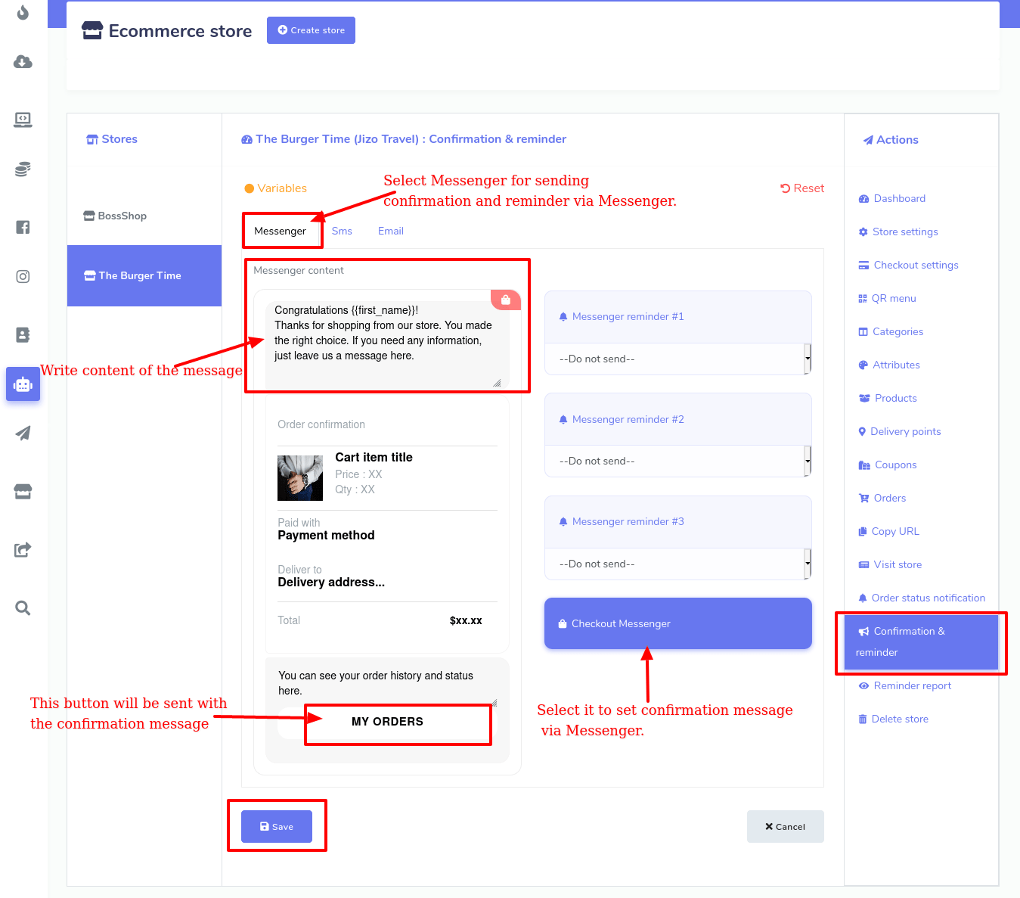Click the Reset link
This screenshot has height=898, width=1020.
coord(802,188)
